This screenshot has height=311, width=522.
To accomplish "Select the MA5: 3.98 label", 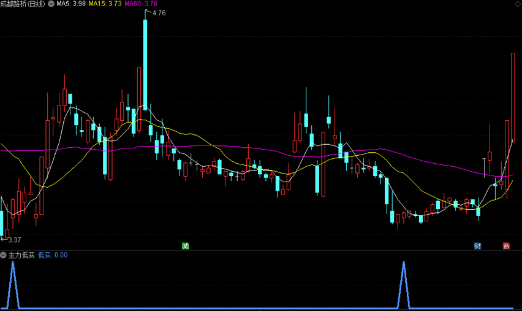I will tap(71, 4).
